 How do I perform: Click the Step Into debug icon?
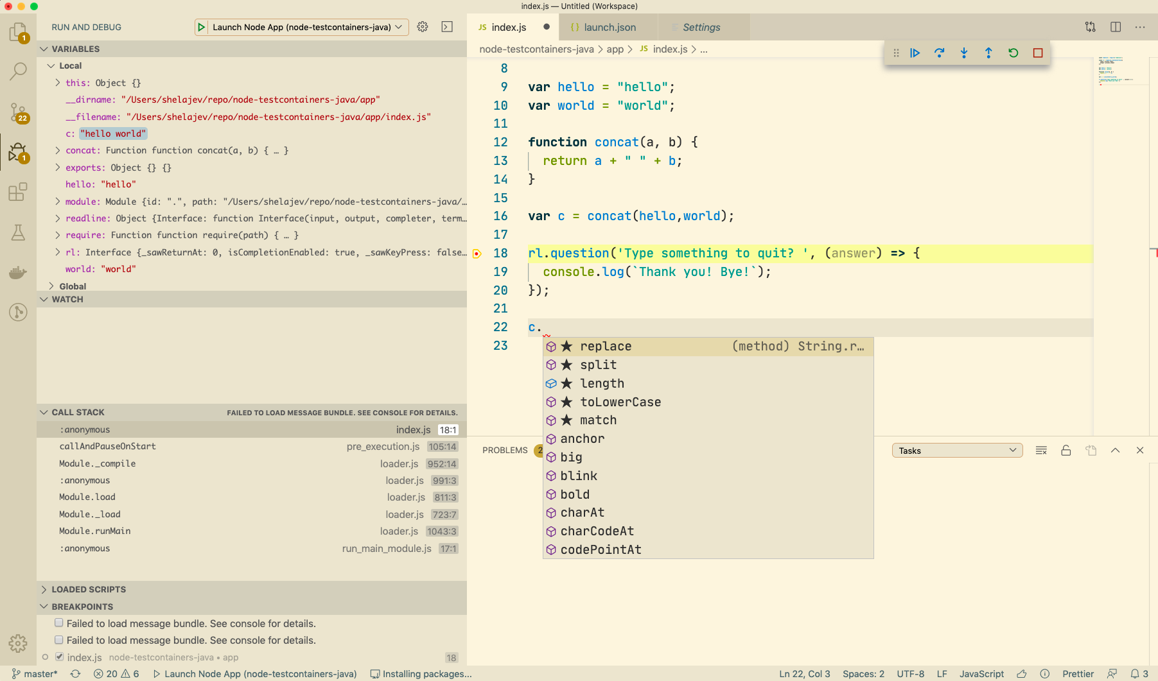963,53
